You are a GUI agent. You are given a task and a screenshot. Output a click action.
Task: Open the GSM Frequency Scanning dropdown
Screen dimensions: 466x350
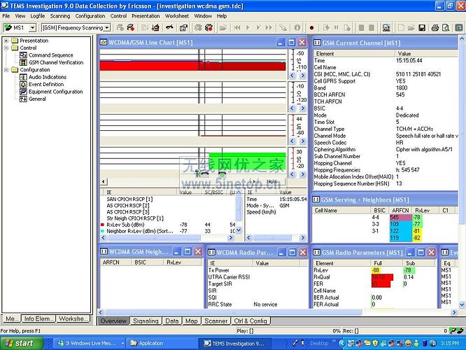[106, 27]
